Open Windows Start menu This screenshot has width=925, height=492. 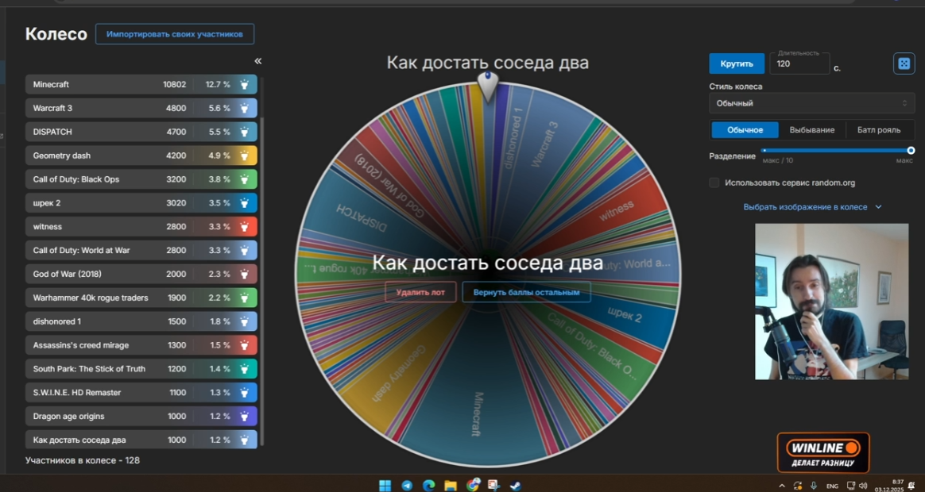[385, 486]
